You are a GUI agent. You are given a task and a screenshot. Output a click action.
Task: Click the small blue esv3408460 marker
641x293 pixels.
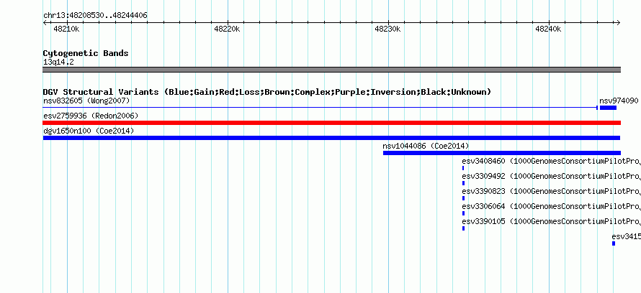[463, 168]
